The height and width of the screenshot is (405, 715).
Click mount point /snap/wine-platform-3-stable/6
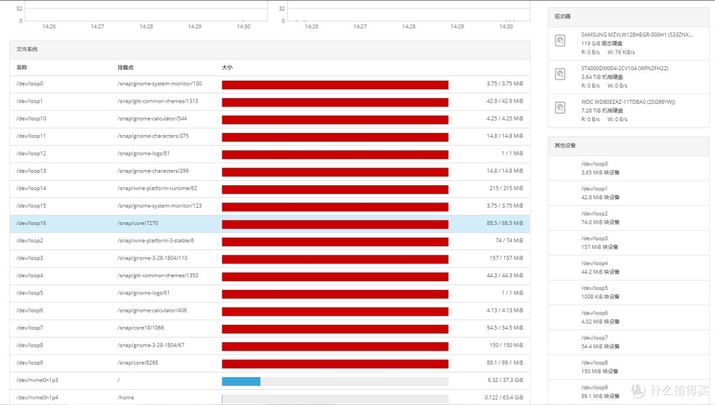[x=156, y=240]
